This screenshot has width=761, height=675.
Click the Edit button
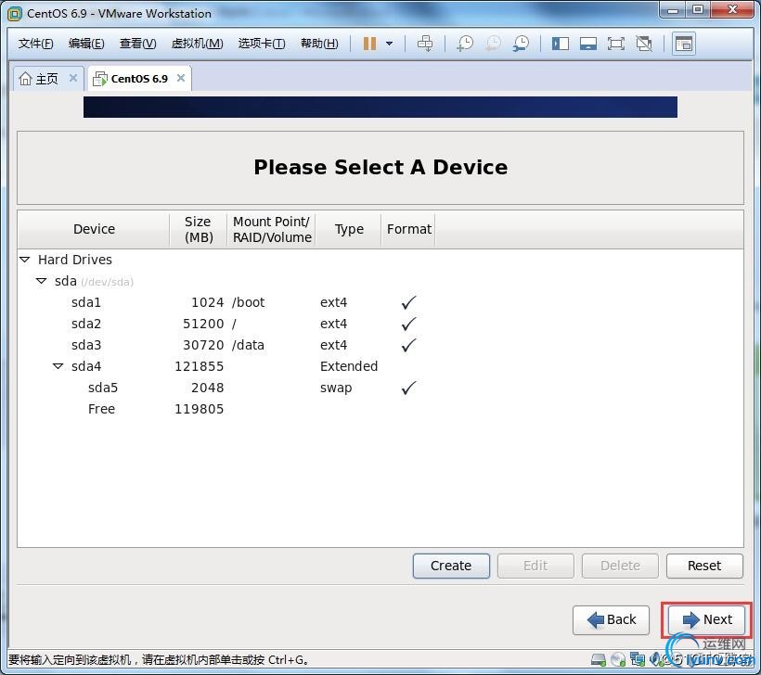pyautogui.click(x=535, y=566)
